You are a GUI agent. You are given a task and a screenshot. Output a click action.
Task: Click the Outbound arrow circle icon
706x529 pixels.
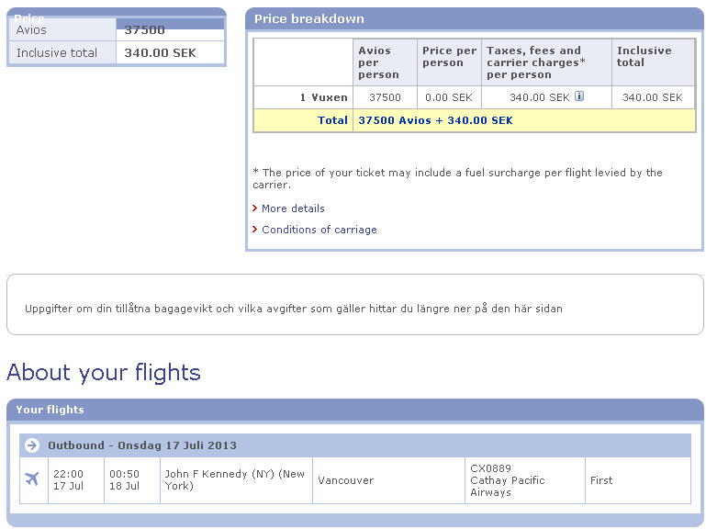[32, 445]
